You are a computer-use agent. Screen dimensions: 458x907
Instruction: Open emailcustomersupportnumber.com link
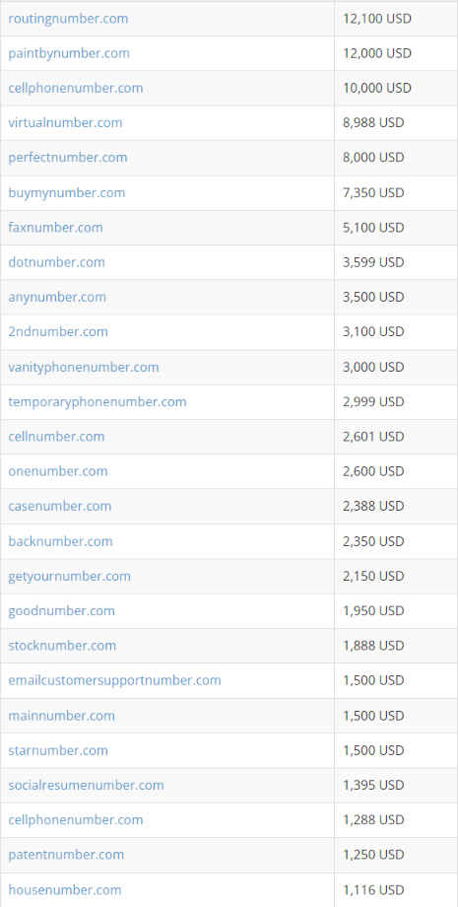[x=114, y=680]
